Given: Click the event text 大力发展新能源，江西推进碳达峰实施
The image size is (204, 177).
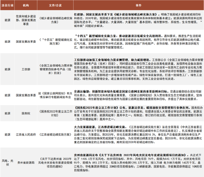Looking at the screenshot, I should click(x=138, y=134).
